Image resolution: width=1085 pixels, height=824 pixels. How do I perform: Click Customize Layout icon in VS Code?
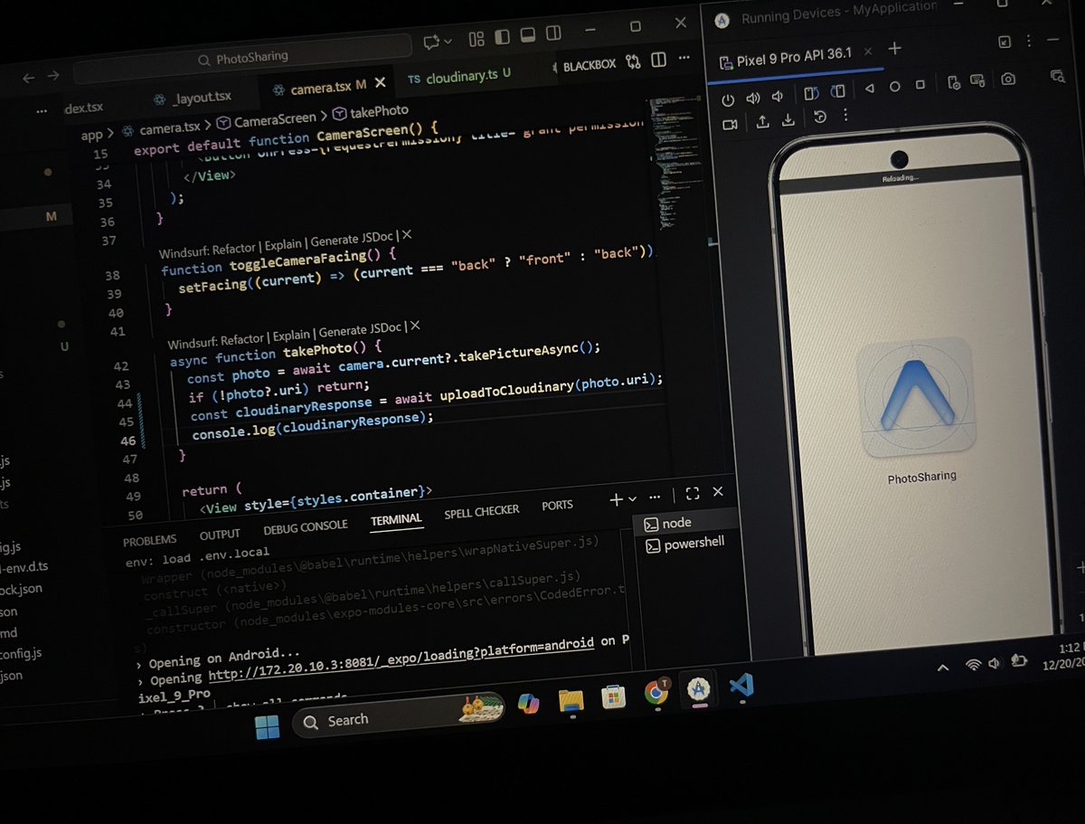pos(476,39)
